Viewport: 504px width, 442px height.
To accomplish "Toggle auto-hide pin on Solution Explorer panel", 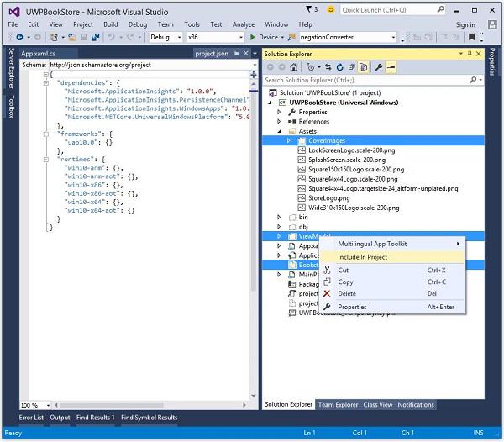I will pos(469,53).
